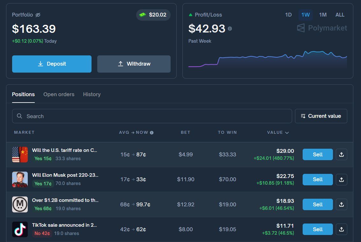Image resolution: width=361 pixels, height=242 pixels.
Task: Click the BET column header
Action: (186, 132)
